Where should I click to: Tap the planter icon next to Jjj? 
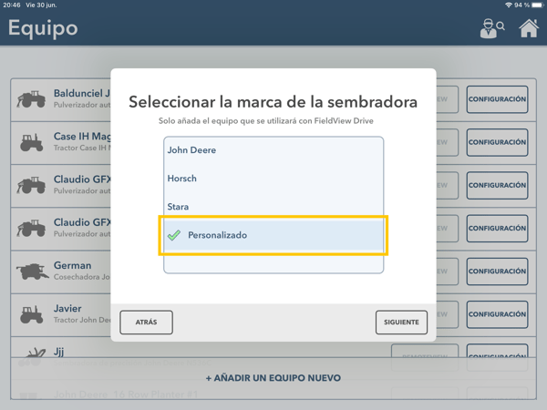pos(32,357)
